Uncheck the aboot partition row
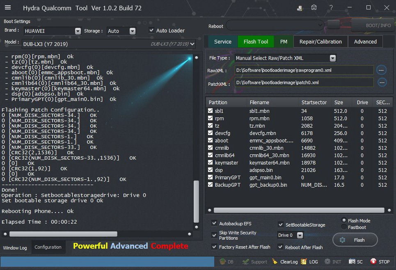This screenshot has width=396, height=270. pyautogui.click(x=210, y=140)
